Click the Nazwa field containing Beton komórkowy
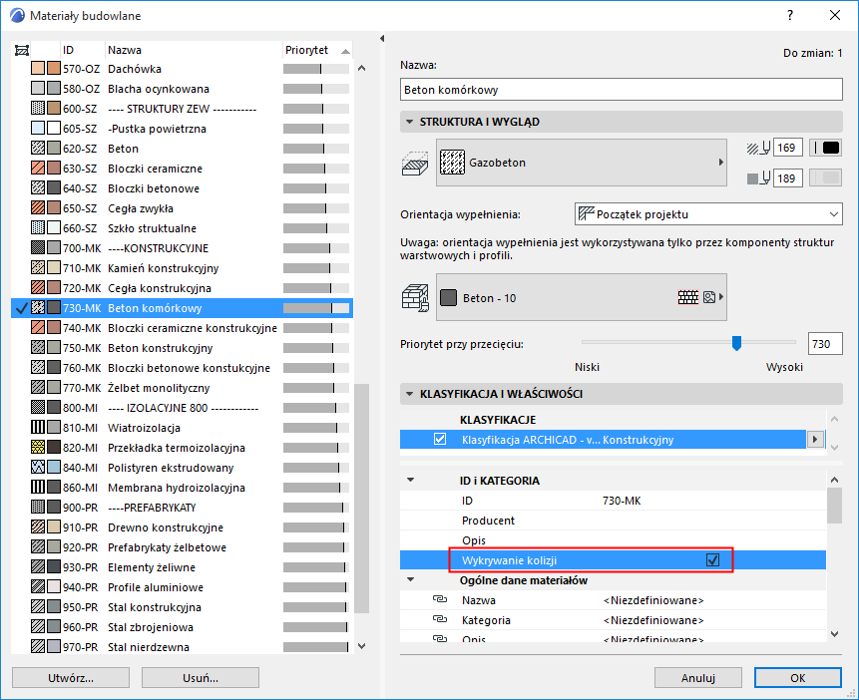859x700 pixels. [x=622, y=90]
